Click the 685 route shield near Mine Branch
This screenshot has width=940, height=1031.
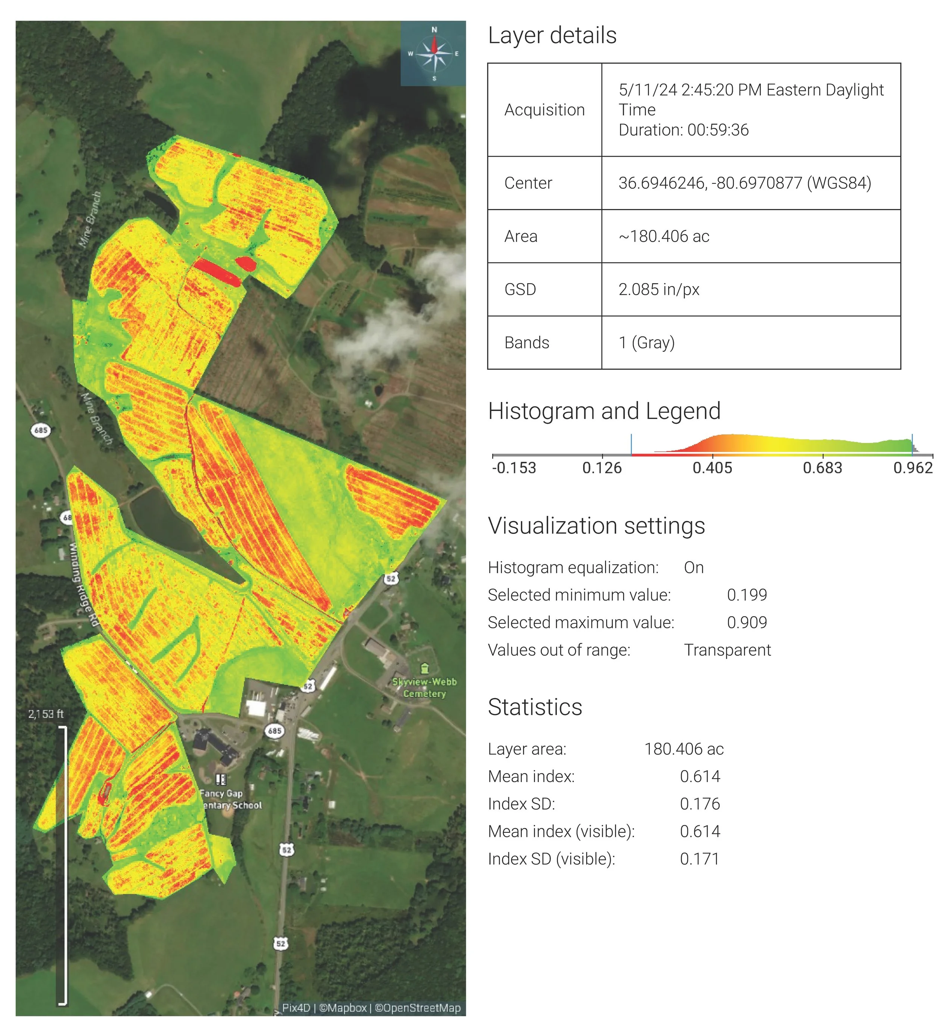tap(41, 430)
